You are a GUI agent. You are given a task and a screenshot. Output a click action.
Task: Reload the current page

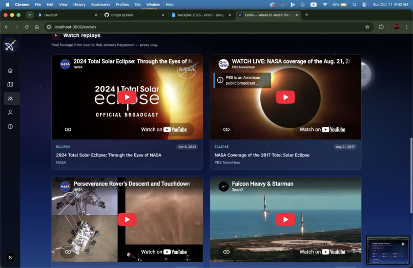click(x=27, y=27)
